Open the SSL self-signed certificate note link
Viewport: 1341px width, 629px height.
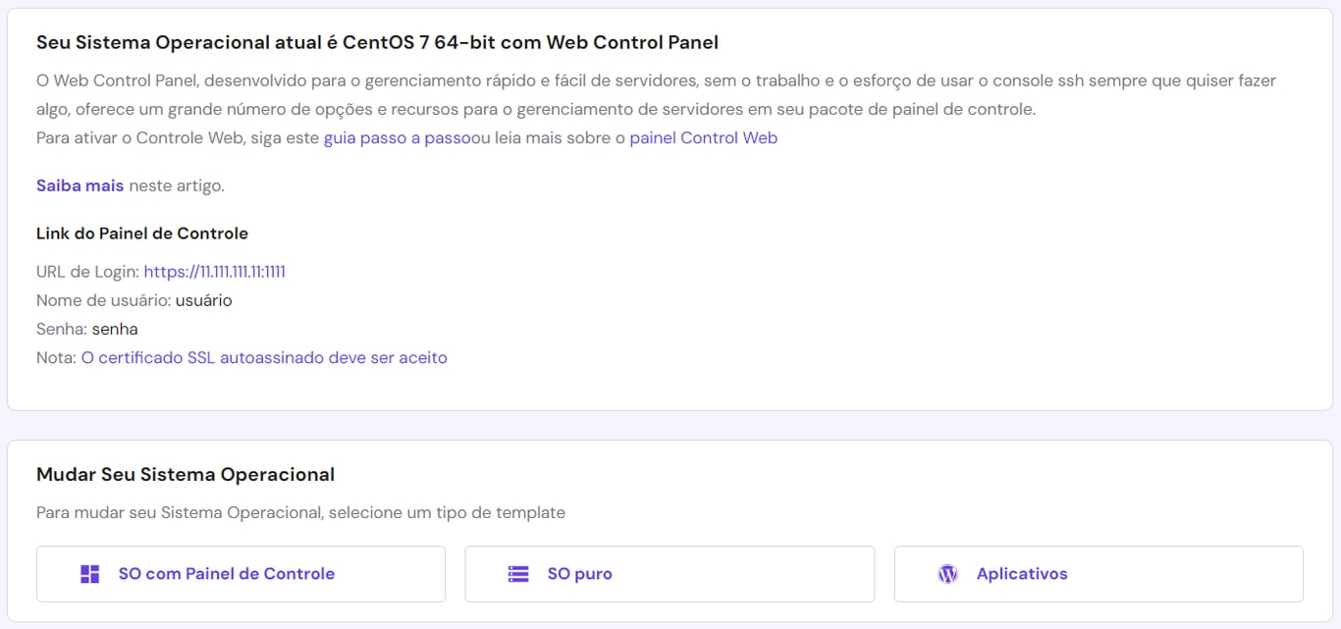tap(265, 357)
